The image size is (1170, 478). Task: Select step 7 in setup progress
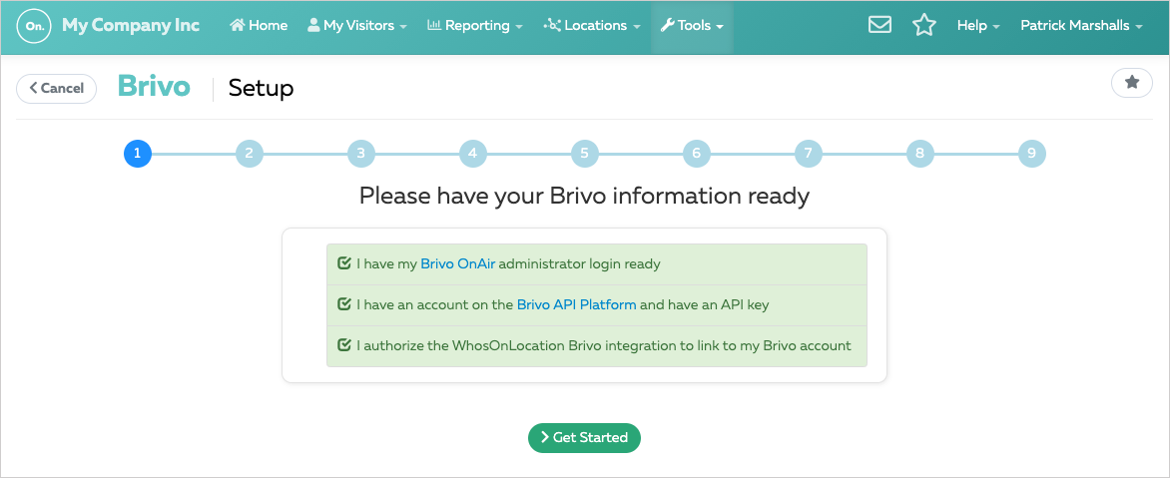(808, 154)
